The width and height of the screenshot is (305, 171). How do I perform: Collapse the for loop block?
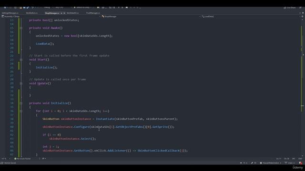21,111
